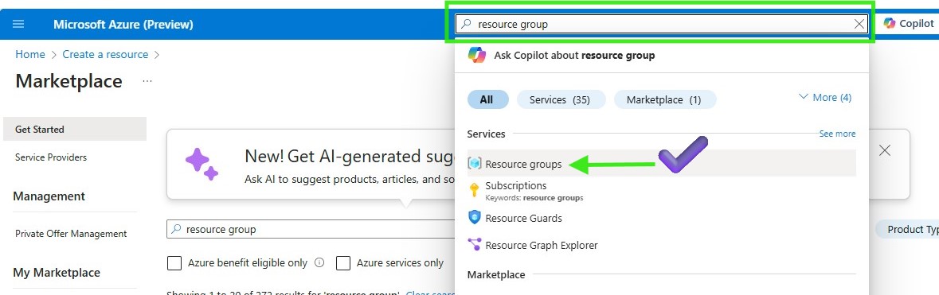Select the All filter pill
This screenshot has height=295, width=939.
[x=487, y=99]
